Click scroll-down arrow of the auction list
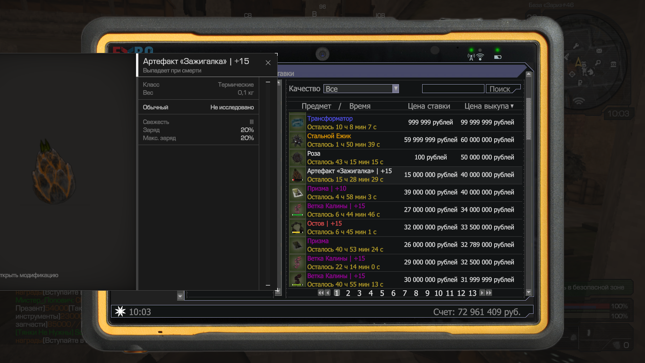The height and width of the screenshot is (363, 645). 529,293
